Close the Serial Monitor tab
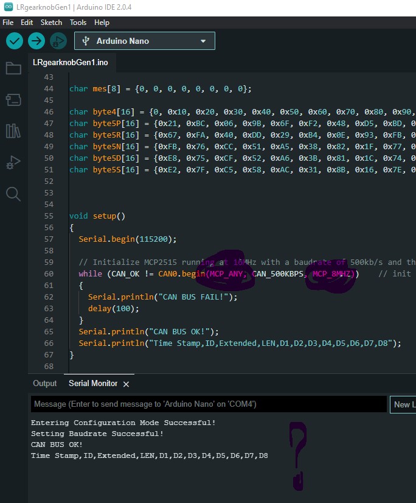Viewport: 416px width, 503px height. point(127,384)
